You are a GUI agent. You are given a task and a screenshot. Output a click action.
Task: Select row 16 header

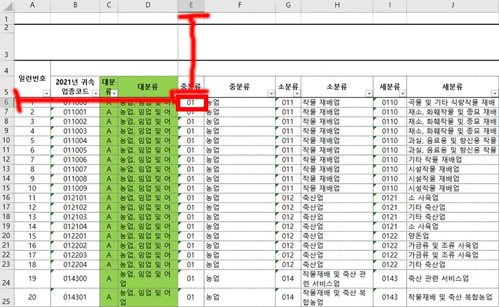7,197
